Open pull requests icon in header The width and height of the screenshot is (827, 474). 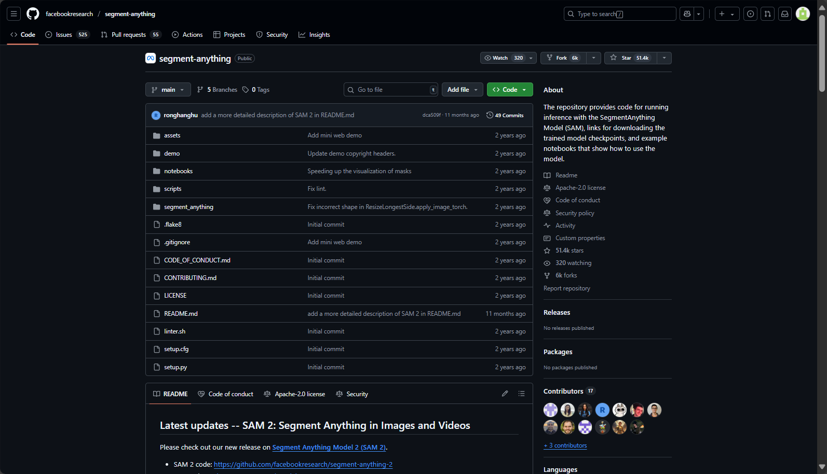[768, 14]
